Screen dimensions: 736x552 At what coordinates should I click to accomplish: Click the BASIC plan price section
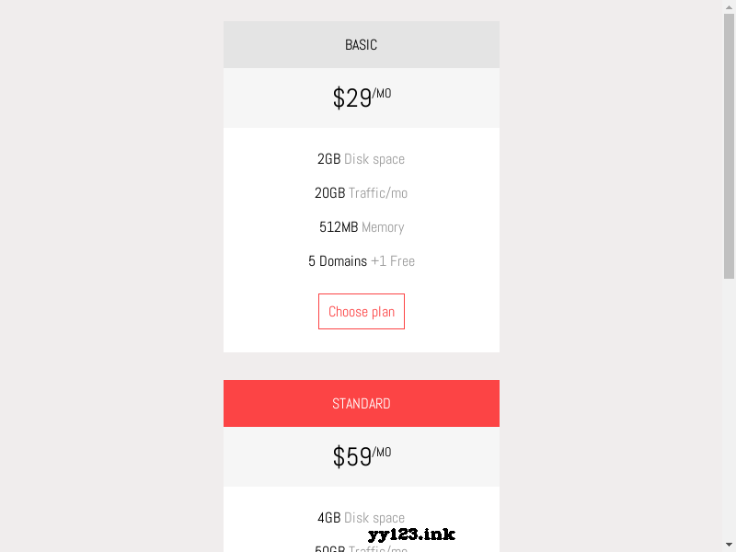point(361,98)
